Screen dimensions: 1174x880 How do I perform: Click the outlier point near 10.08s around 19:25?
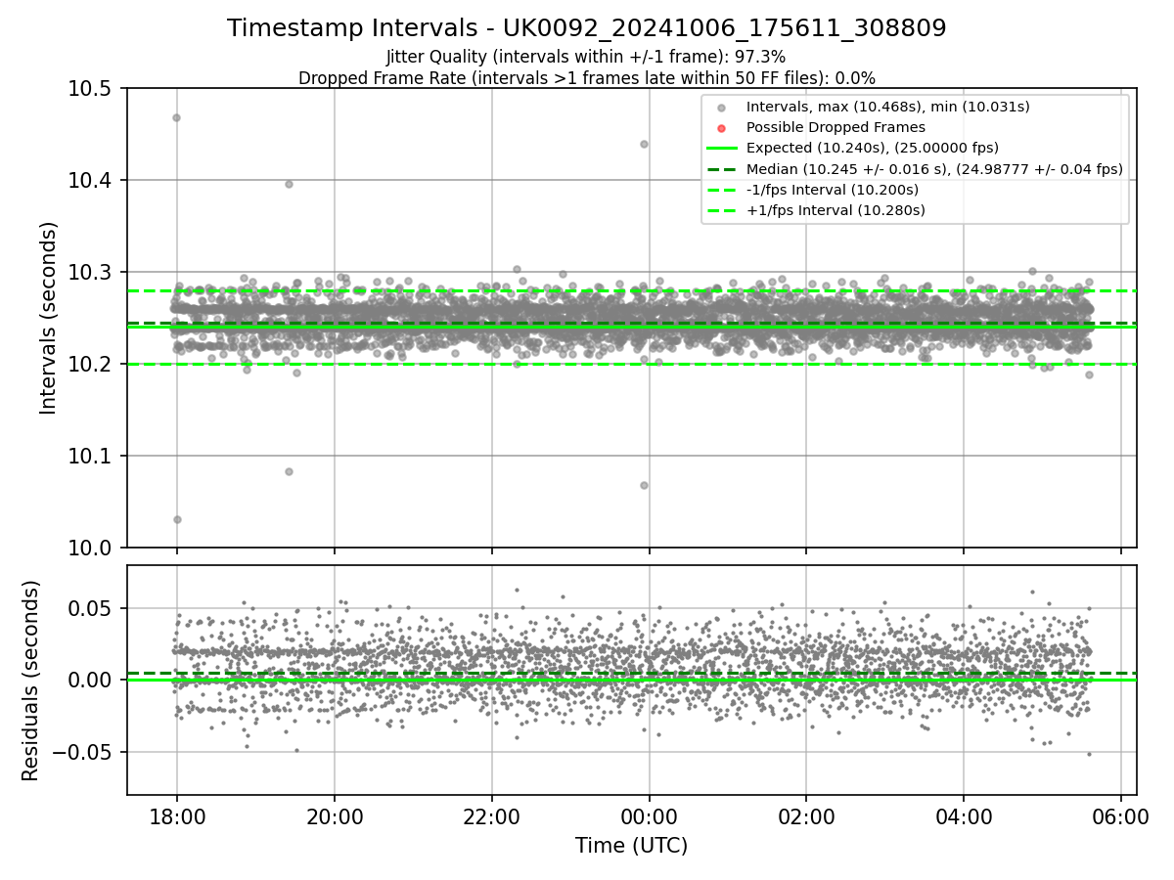(x=289, y=471)
